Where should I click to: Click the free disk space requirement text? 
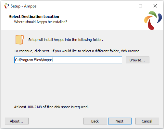[51, 107]
